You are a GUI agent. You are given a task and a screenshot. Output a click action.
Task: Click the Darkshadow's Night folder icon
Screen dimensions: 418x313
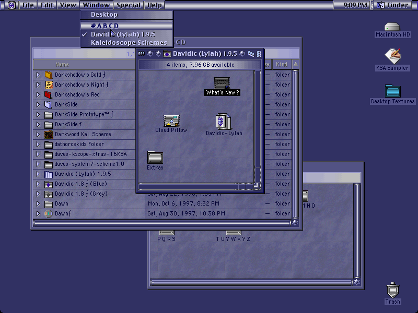coord(49,85)
